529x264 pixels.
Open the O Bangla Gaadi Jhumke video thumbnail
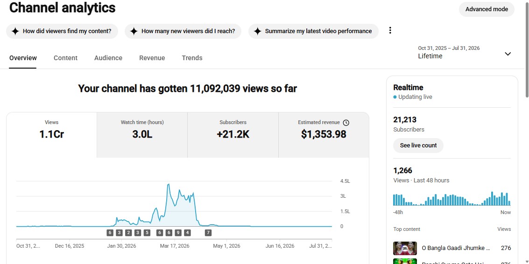pos(405,248)
